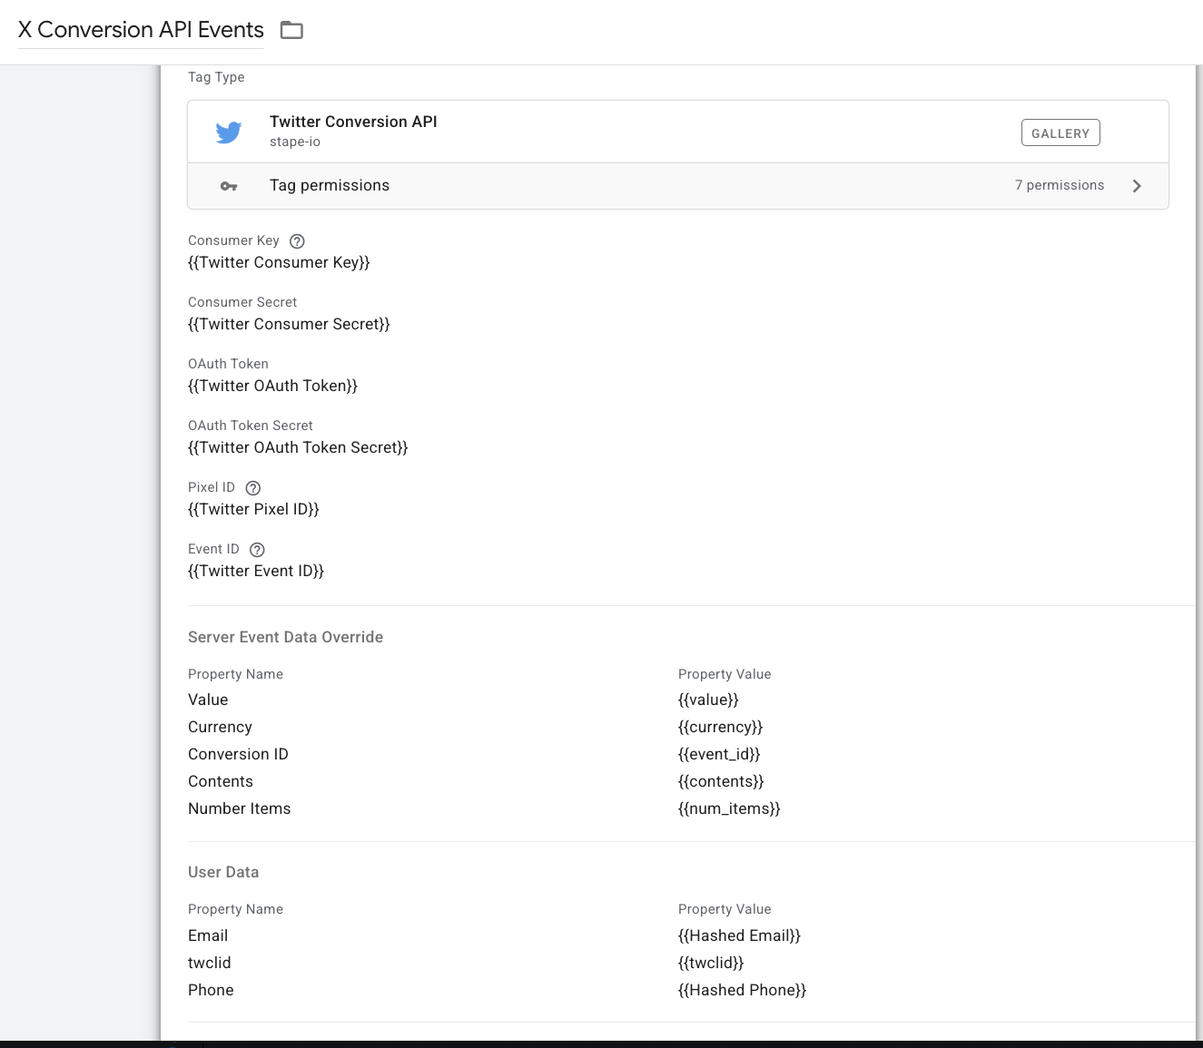Open the Pixel ID help icon
1203x1048 pixels.
(x=253, y=488)
